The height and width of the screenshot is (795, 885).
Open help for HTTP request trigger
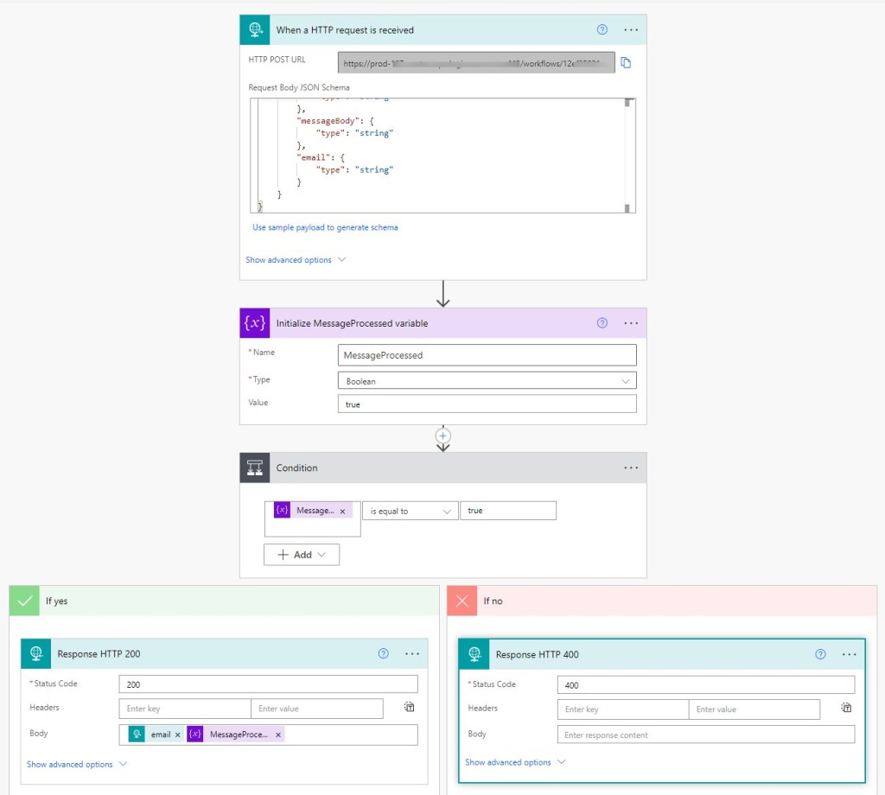[x=602, y=29]
